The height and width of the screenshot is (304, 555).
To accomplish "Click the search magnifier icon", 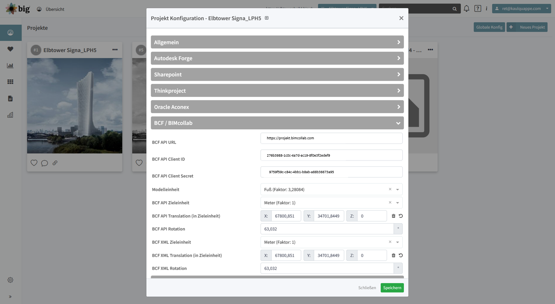I will (x=455, y=9).
